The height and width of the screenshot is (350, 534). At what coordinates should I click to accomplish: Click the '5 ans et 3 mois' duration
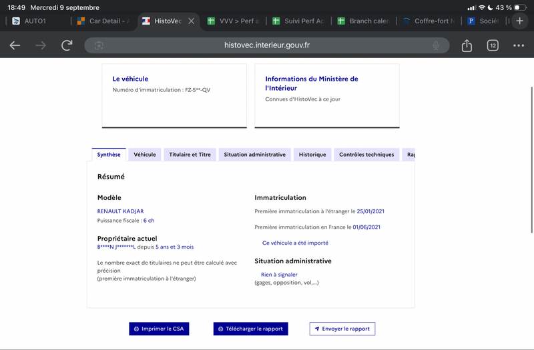tap(175, 247)
